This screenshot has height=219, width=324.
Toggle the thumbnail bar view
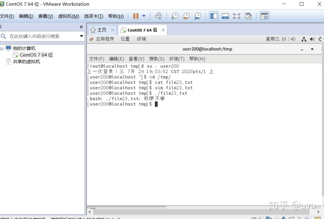tap(225, 16)
